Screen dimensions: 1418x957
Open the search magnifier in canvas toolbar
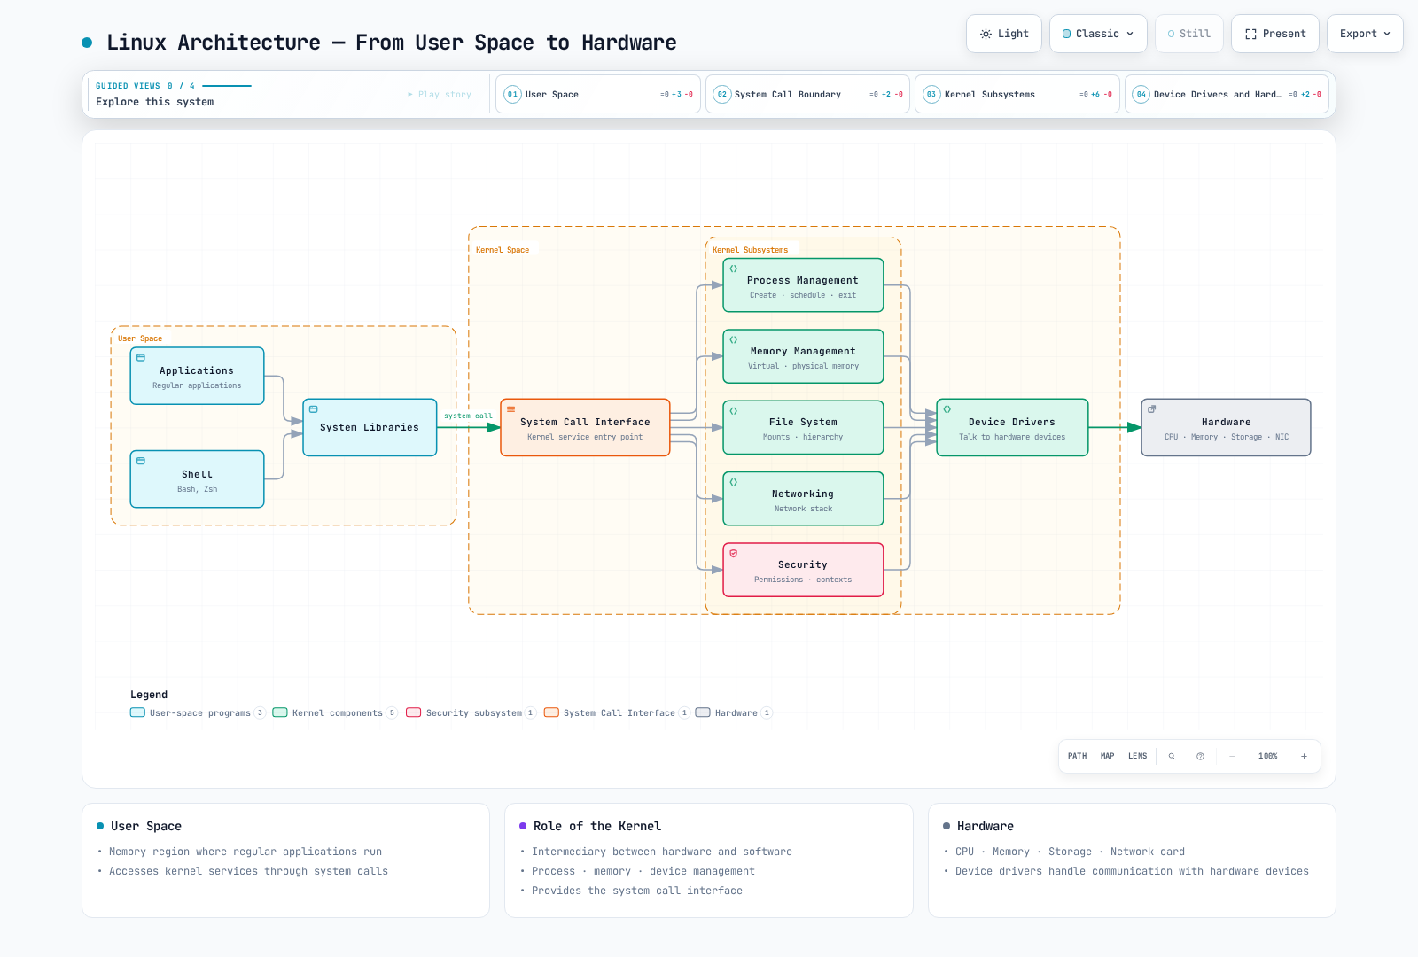pos(1172,757)
